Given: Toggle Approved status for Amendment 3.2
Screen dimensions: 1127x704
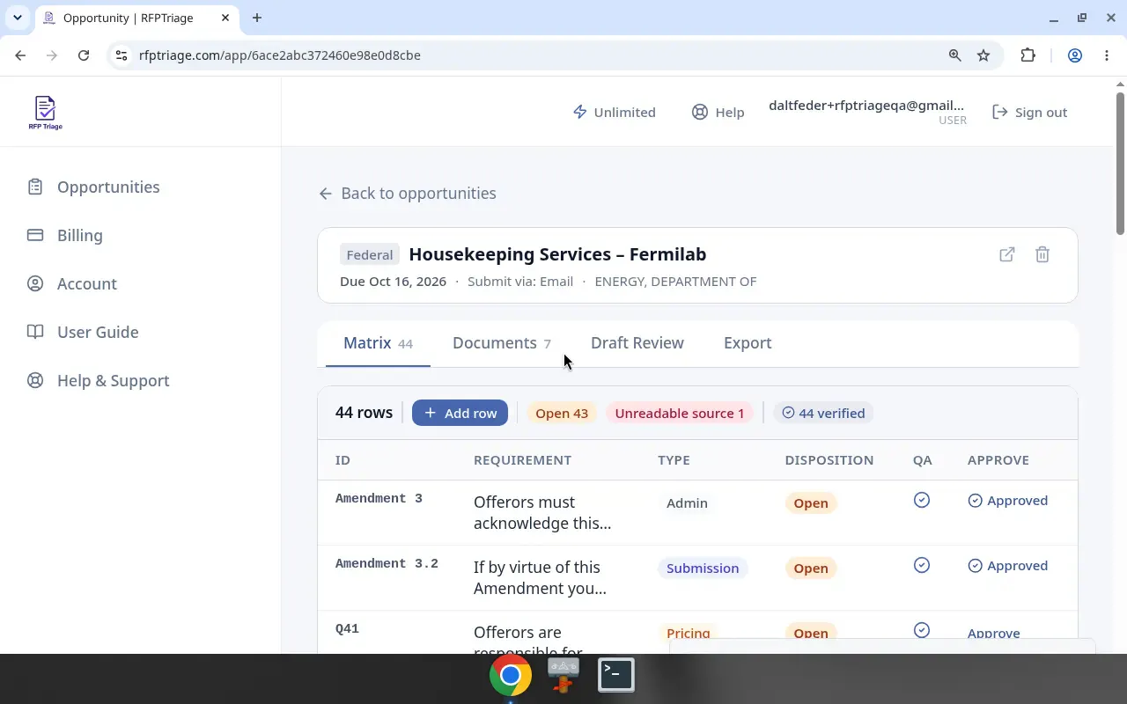Looking at the screenshot, I should (1008, 565).
